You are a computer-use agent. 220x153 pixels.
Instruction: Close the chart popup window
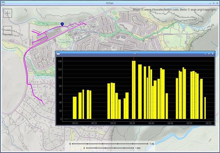coord(213,54)
